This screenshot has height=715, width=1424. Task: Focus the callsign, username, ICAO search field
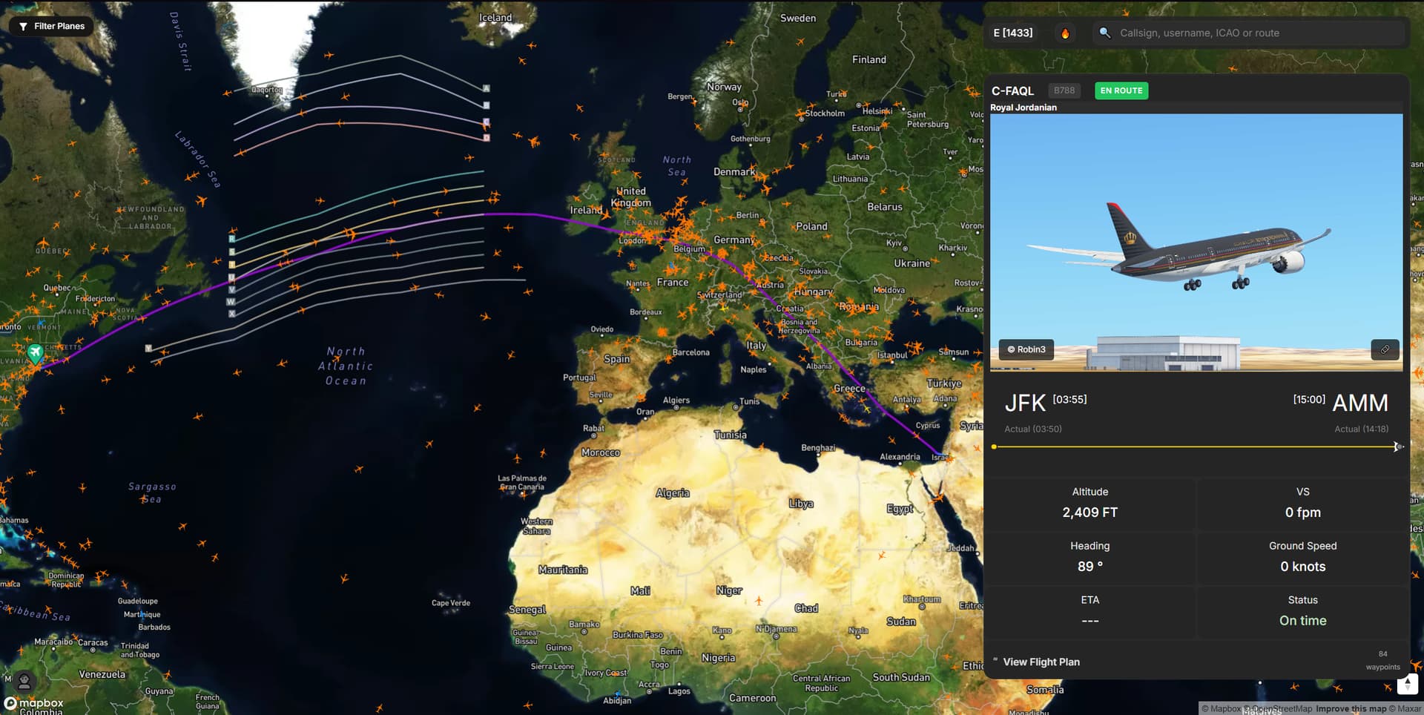tap(1249, 33)
